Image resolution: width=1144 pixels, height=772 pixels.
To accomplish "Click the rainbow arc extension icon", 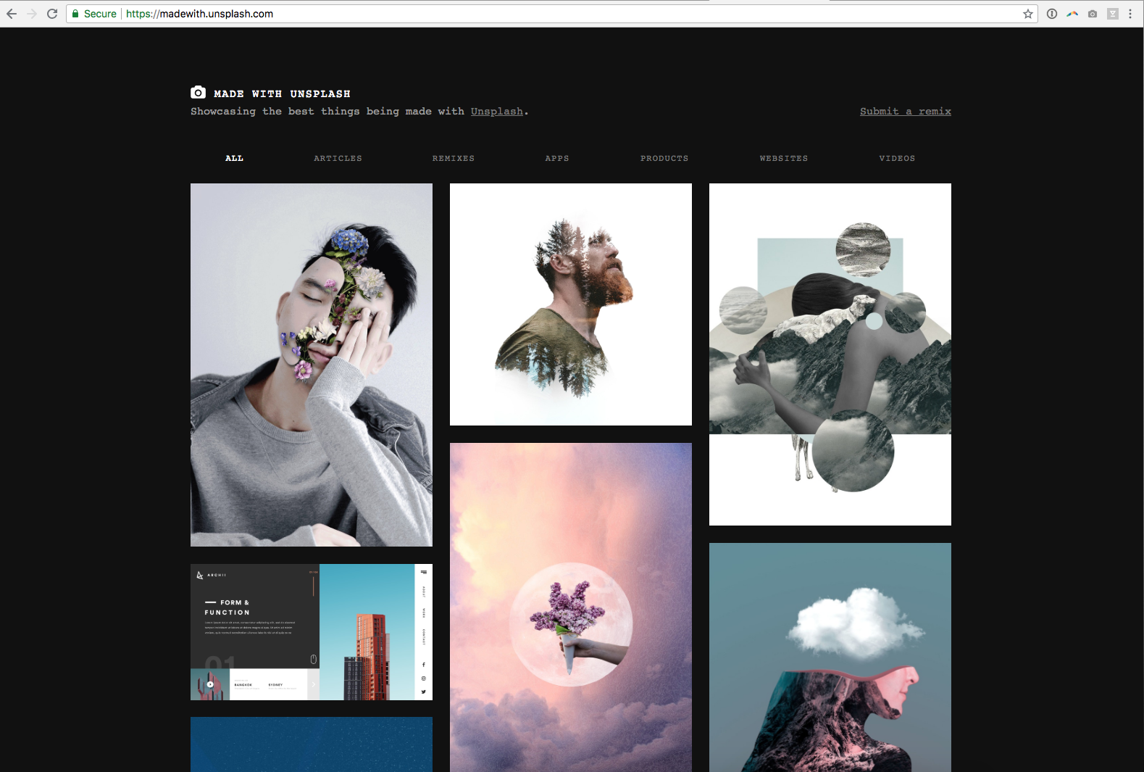I will [x=1072, y=14].
